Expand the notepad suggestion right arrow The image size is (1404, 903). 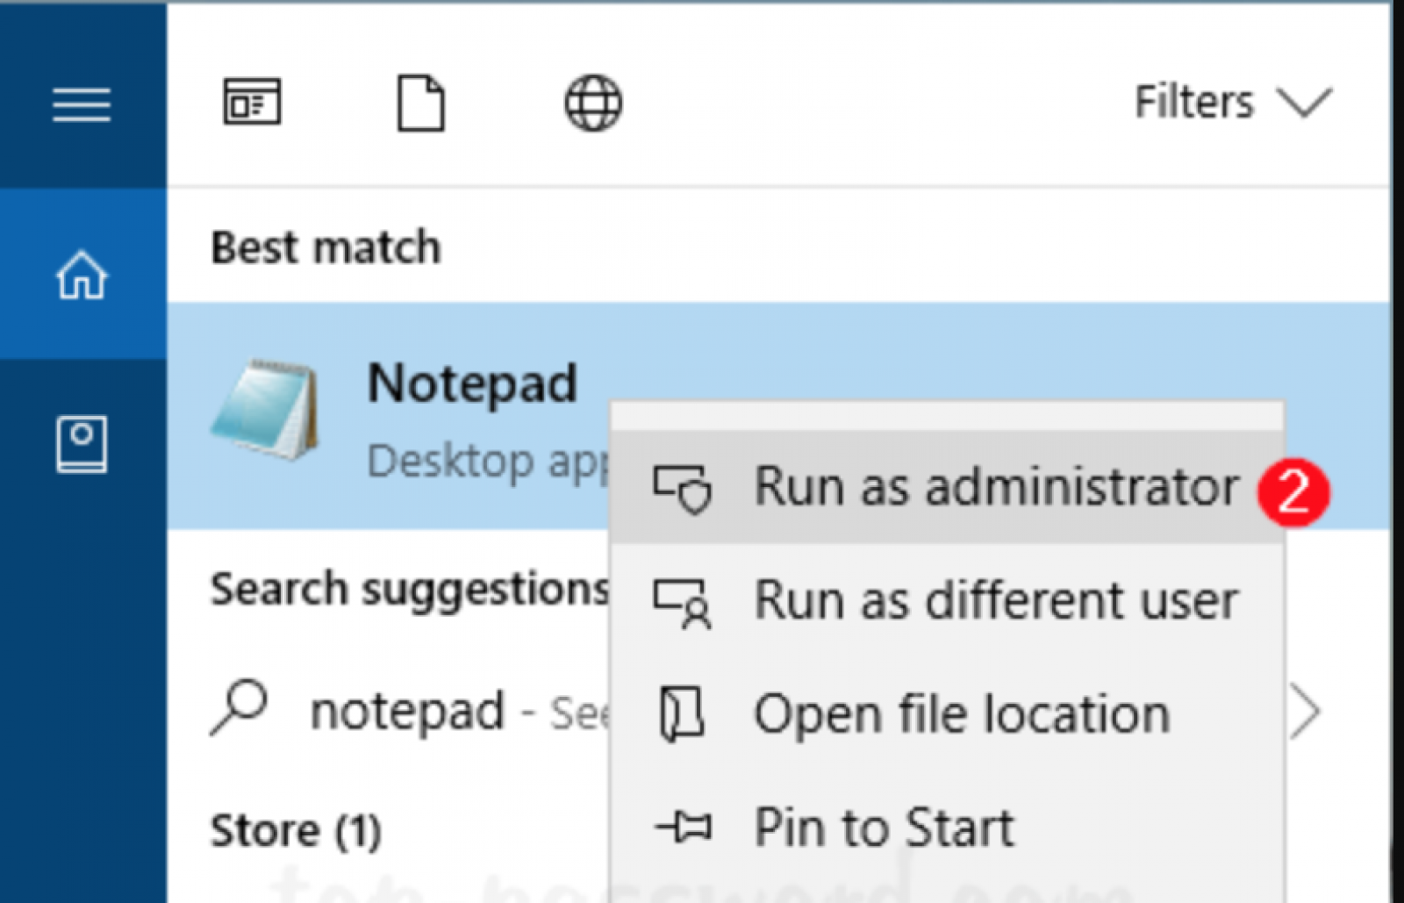click(1306, 712)
